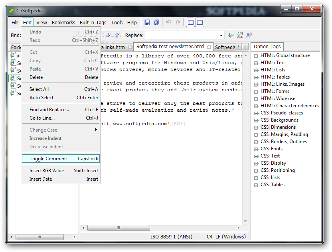The width and height of the screenshot is (332, 252).
Task: Switch to the Option Tags tab
Action: tap(267, 47)
